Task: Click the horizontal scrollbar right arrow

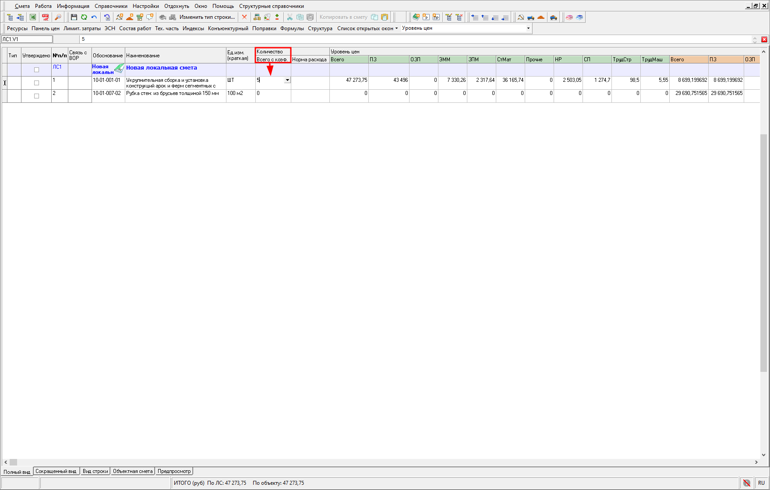Action: click(756, 462)
